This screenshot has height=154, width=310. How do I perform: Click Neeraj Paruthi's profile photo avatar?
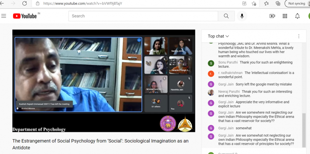[x=211, y=92]
